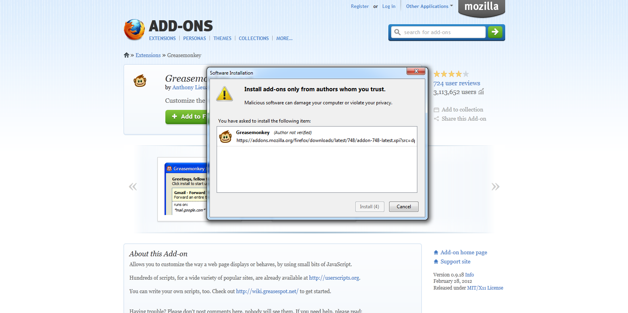Click the warning triangle icon in the dialog
Screen dimensions: 628x313
[225, 94]
